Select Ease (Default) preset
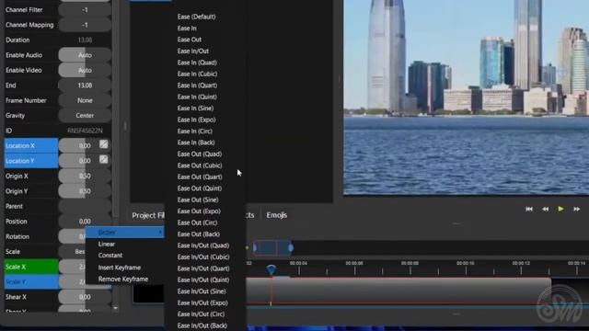This screenshot has width=589, height=331. pyautogui.click(x=196, y=17)
